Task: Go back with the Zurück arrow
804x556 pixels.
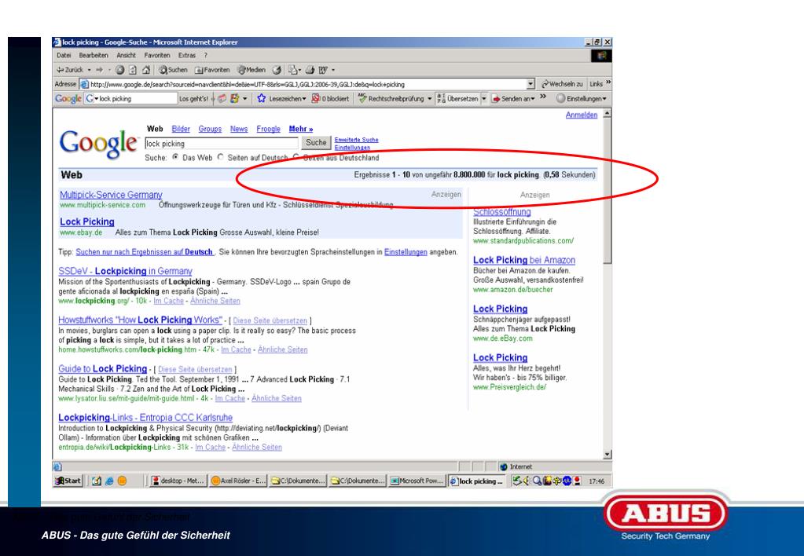Action: point(69,70)
